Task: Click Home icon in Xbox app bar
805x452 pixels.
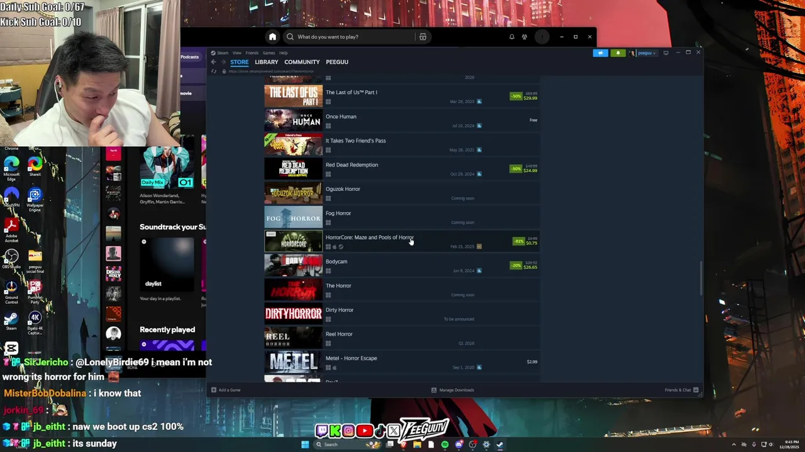Action: (x=272, y=37)
